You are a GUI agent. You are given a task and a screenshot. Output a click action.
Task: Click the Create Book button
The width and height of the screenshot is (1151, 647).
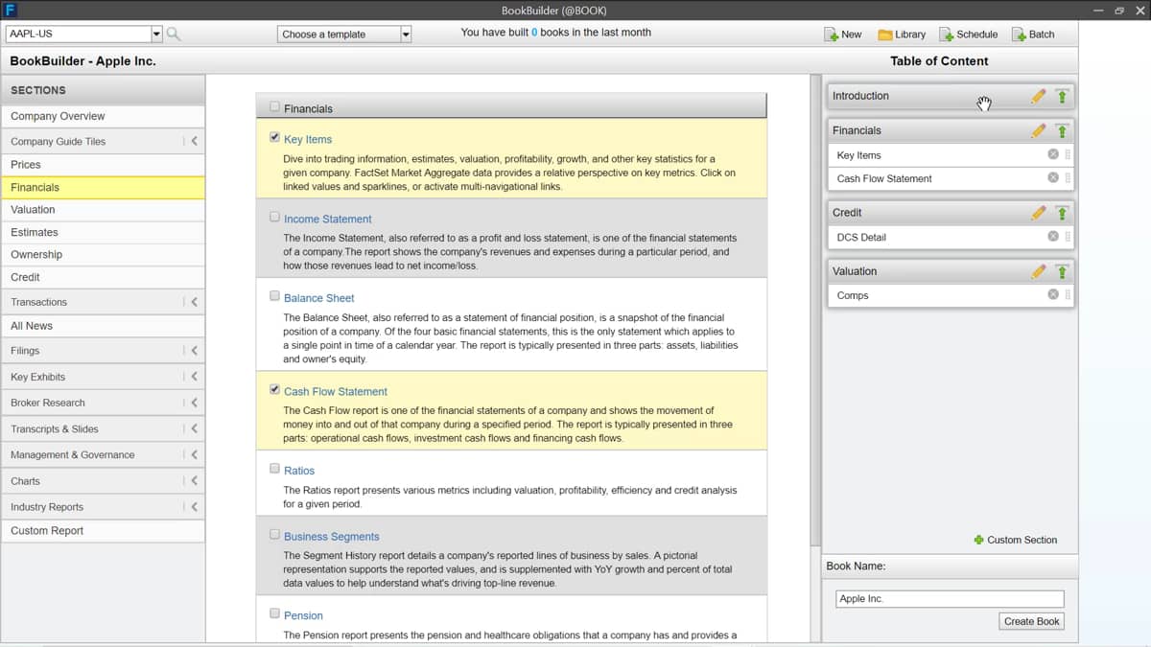1031,621
